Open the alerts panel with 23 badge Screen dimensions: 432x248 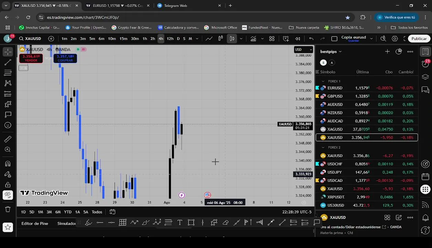(x=425, y=64)
